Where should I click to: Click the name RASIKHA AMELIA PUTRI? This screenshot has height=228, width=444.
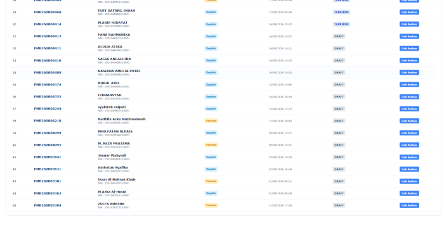tap(119, 71)
